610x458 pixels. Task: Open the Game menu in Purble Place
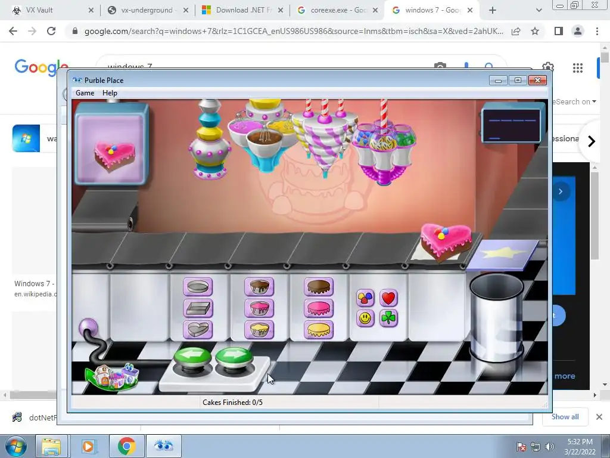coord(85,93)
